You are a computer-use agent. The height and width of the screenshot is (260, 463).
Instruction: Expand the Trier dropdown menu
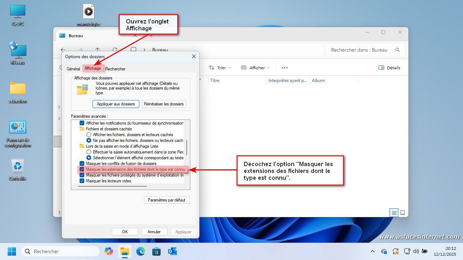pos(220,68)
